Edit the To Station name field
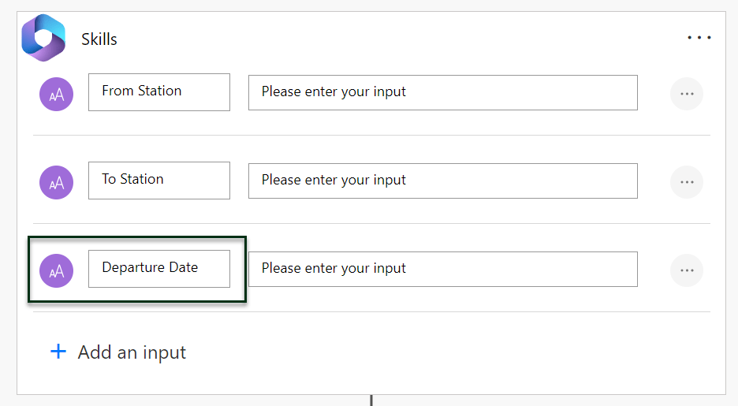The image size is (738, 406). (x=158, y=181)
